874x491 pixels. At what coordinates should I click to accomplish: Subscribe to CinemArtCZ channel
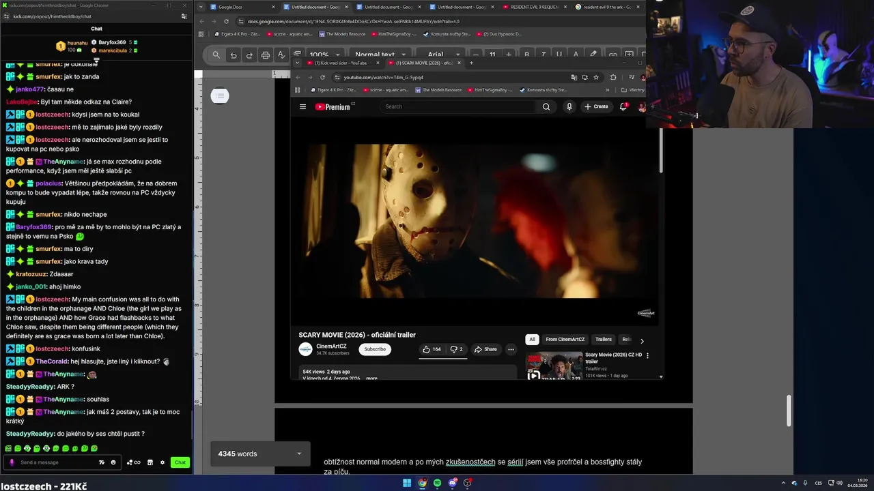[x=375, y=349]
